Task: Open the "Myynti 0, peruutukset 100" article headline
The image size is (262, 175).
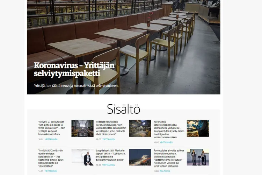Action: [52, 128]
